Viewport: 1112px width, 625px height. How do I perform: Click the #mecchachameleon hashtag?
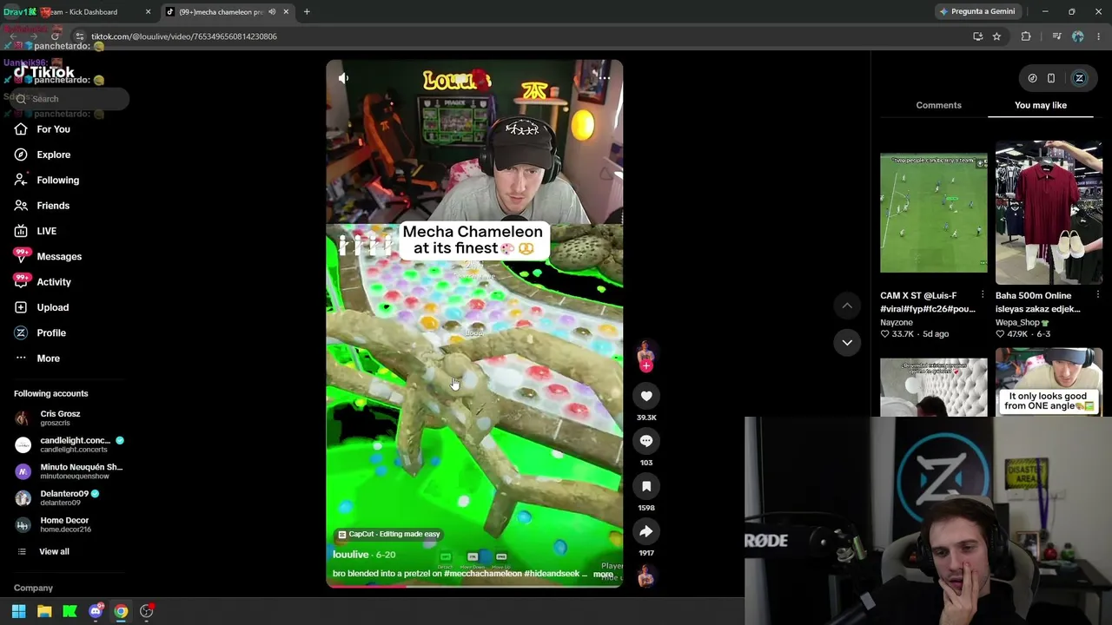pyautogui.click(x=483, y=574)
